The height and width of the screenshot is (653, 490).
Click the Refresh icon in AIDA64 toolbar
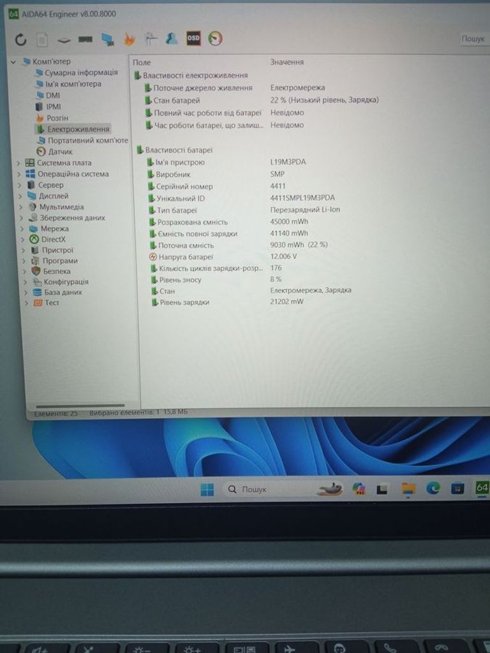click(x=21, y=40)
